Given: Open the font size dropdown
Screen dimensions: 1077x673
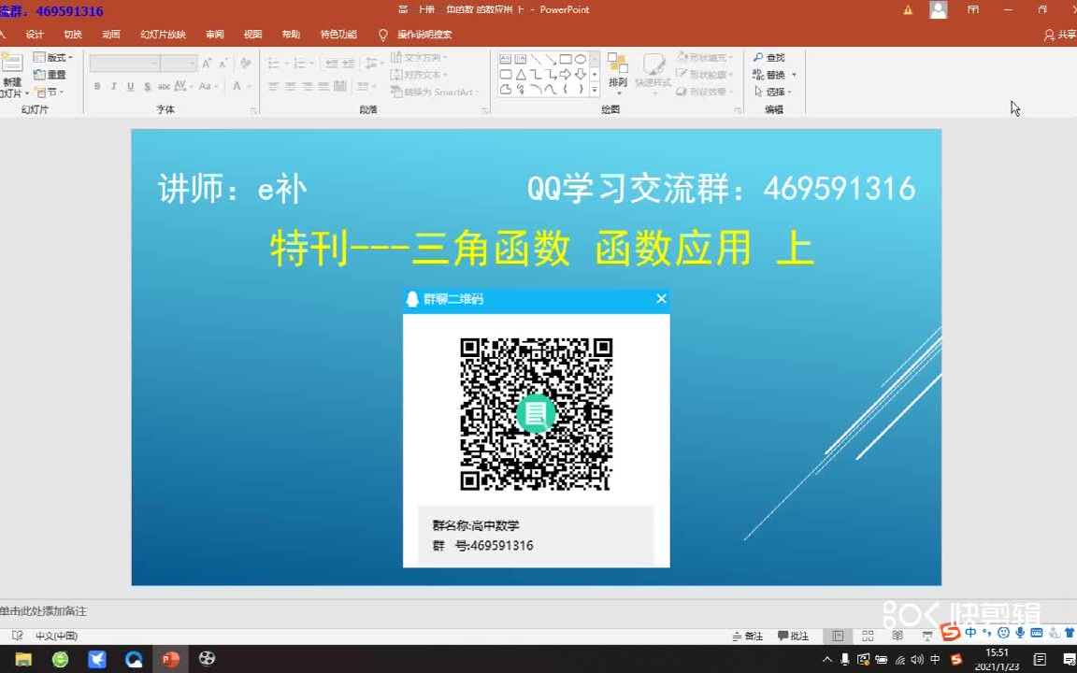Looking at the screenshot, I should click(x=191, y=64).
